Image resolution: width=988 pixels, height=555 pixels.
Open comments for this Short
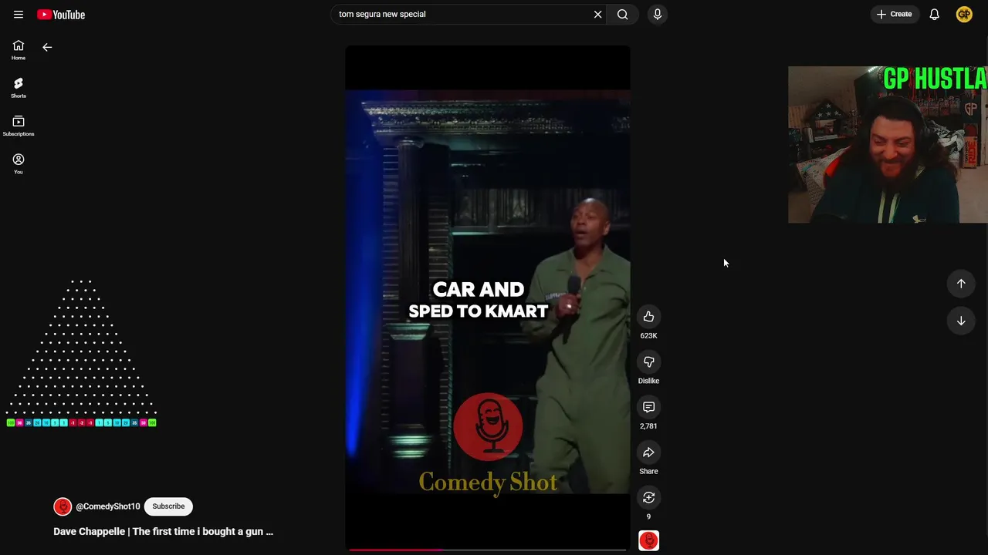point(648,407)
